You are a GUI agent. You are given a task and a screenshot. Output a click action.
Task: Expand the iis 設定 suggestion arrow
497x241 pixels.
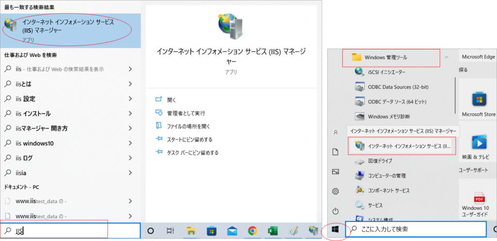[x=130, y=99]
